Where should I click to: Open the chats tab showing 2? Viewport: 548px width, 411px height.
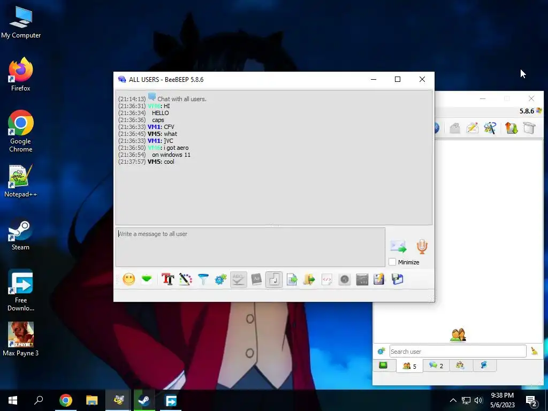(436, 366)
